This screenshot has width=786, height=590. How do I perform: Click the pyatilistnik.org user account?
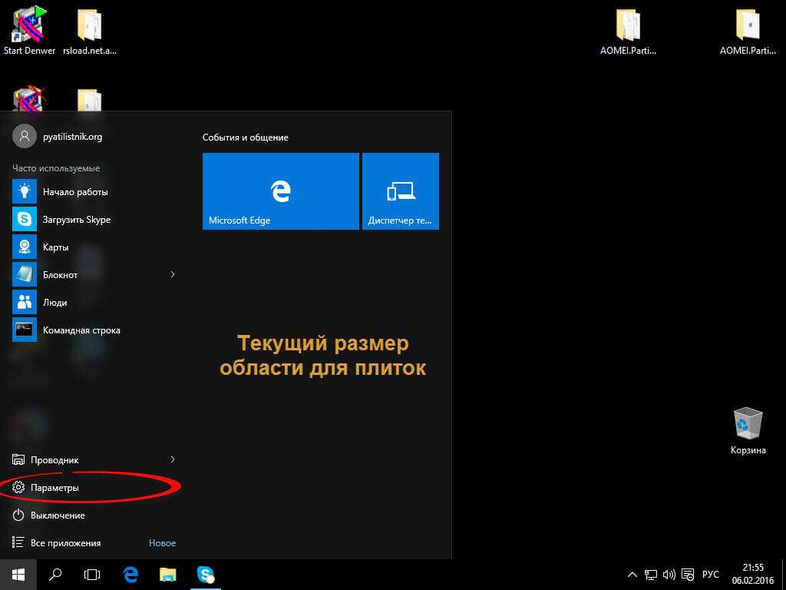point(71,136)
